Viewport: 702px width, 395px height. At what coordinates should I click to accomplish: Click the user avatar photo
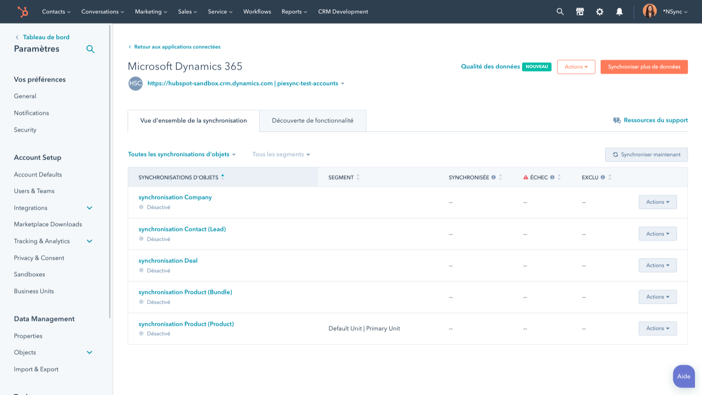tap(650, 11)
